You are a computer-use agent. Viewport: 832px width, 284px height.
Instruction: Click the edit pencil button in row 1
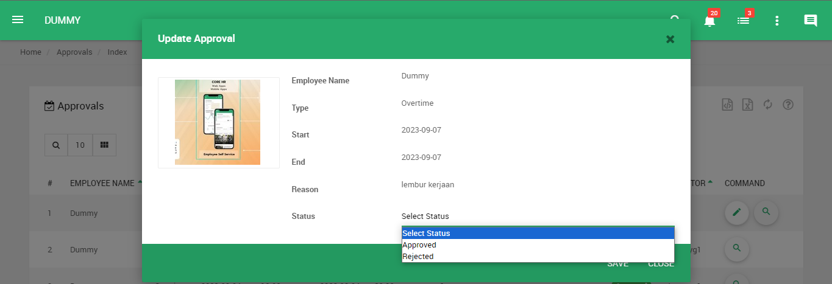point(737,212)
